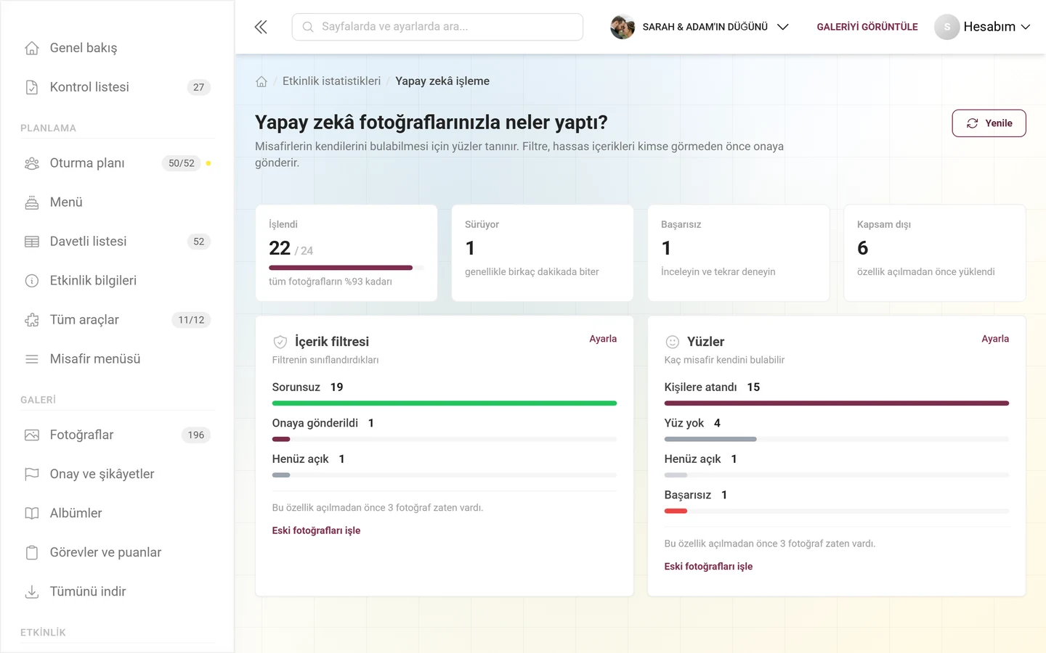Screen dimensions: 1046x653
Task: Click Etkinlik istatistikleri breadcrumb link
Action: point(331,81)
